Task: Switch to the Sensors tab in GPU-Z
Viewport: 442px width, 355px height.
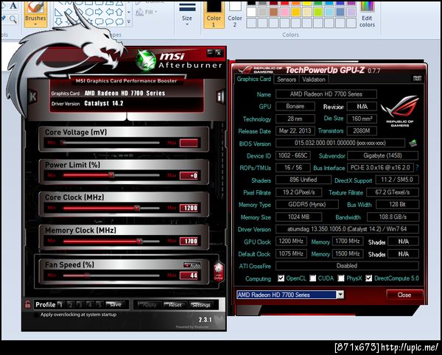Action: tap(287, 80)
